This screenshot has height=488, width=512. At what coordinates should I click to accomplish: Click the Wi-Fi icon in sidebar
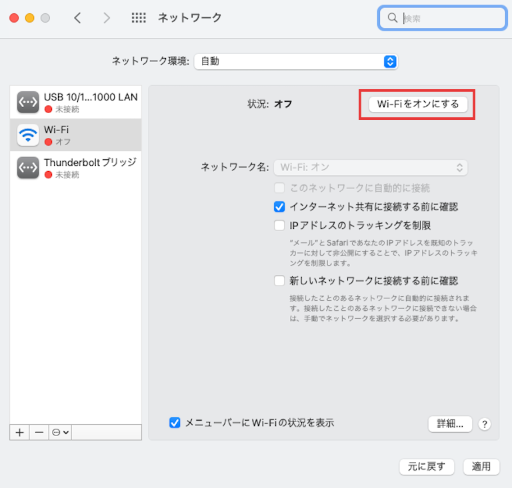tap(28, 135)
